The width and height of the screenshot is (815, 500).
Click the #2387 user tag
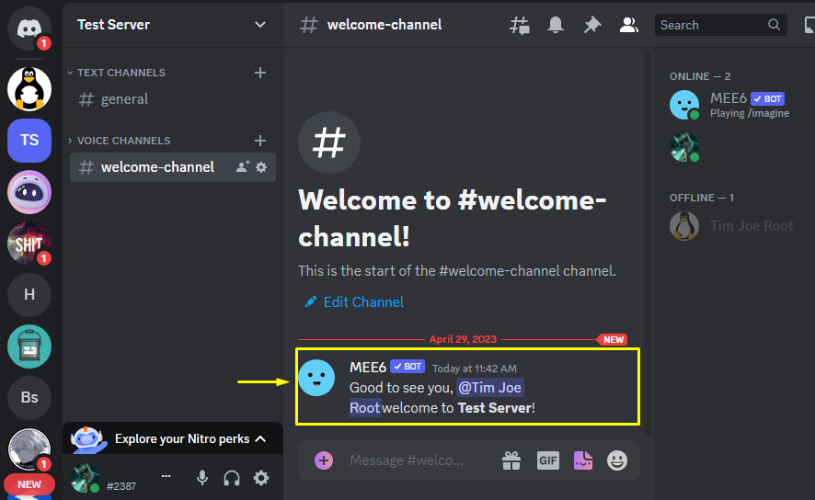tap(121, 486)
